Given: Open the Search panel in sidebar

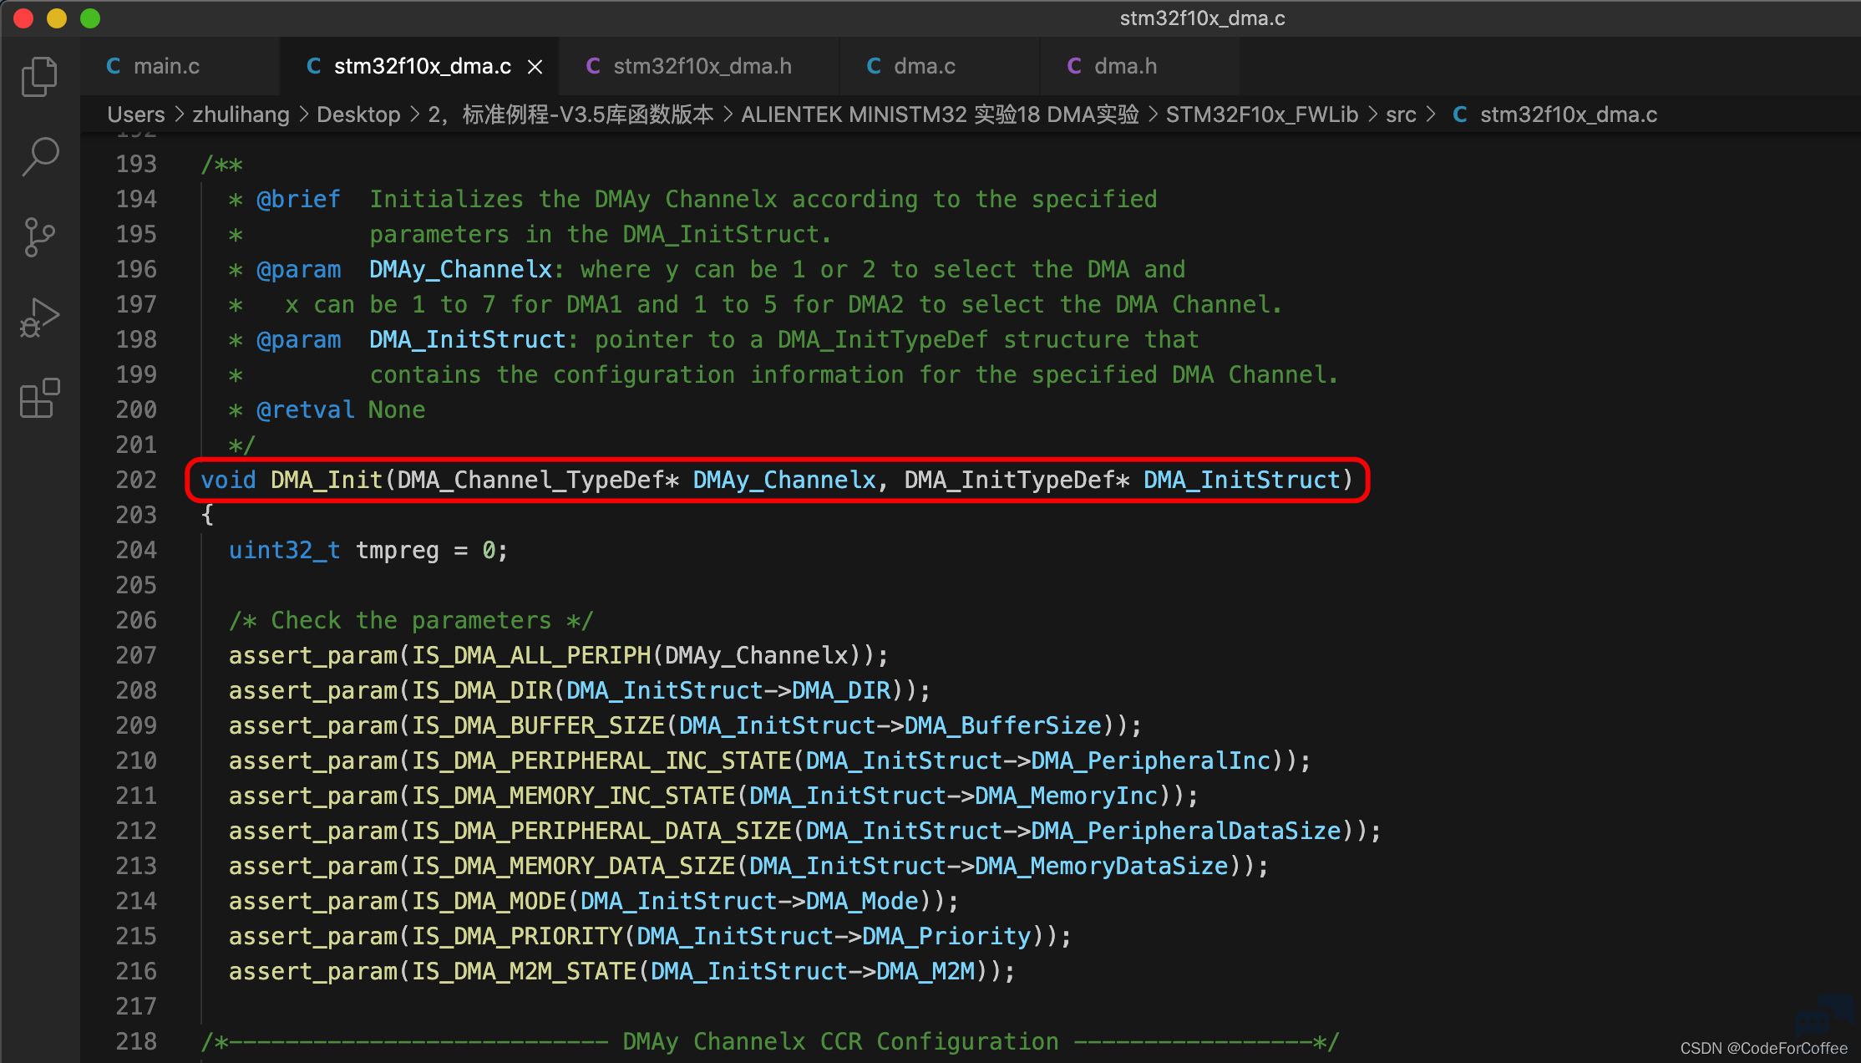Looking at the screenshot, I should click(x=39, y=156).
